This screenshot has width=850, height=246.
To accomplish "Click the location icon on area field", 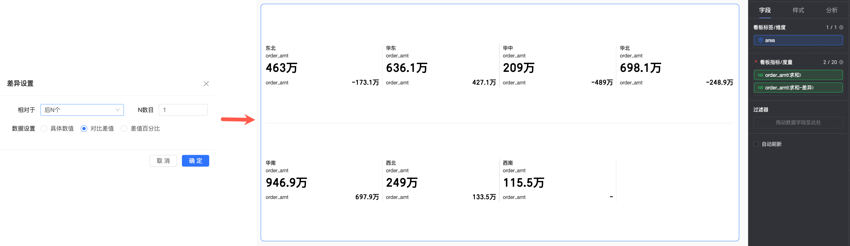I will point(760,40).
